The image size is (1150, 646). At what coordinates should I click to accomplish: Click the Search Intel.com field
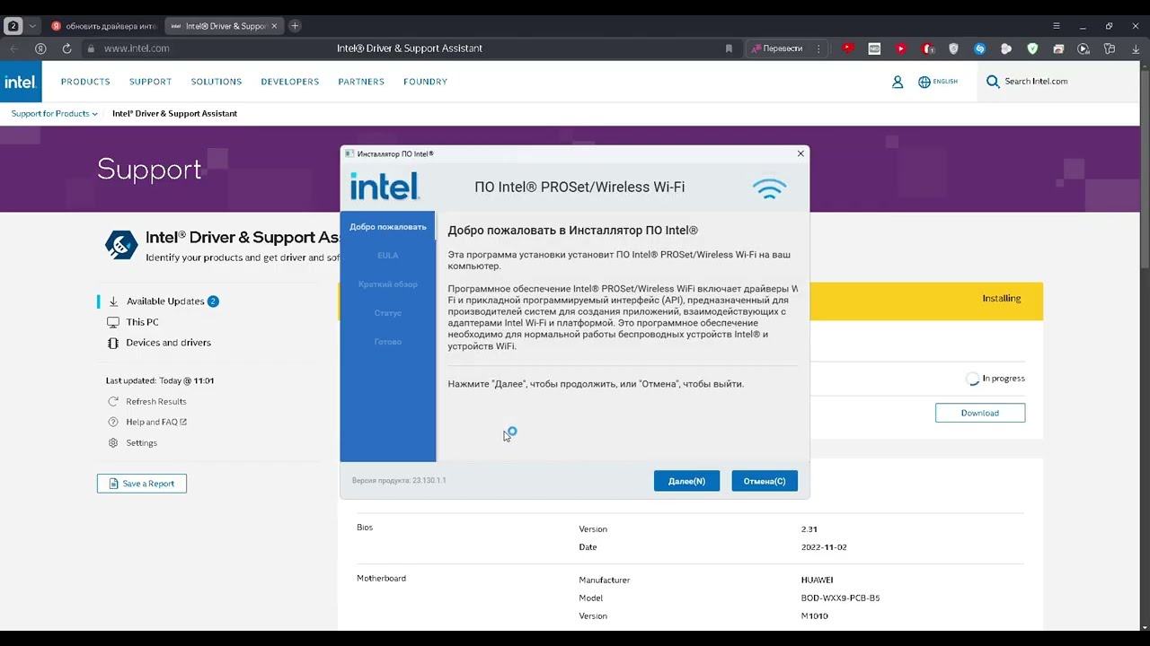(1036, 82)
